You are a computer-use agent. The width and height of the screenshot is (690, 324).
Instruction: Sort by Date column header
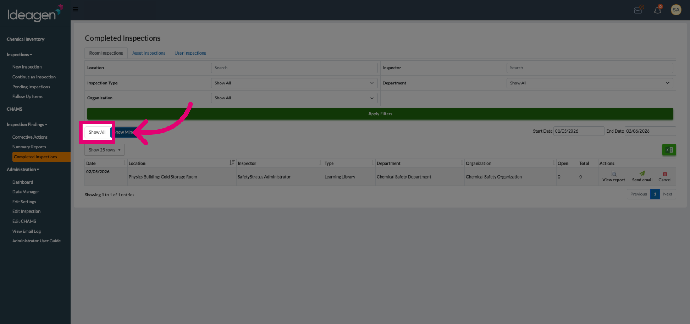[106, 163]
